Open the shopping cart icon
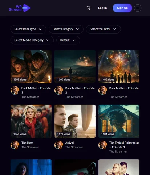This screenshot has width=150, height=175. [89, 8]
